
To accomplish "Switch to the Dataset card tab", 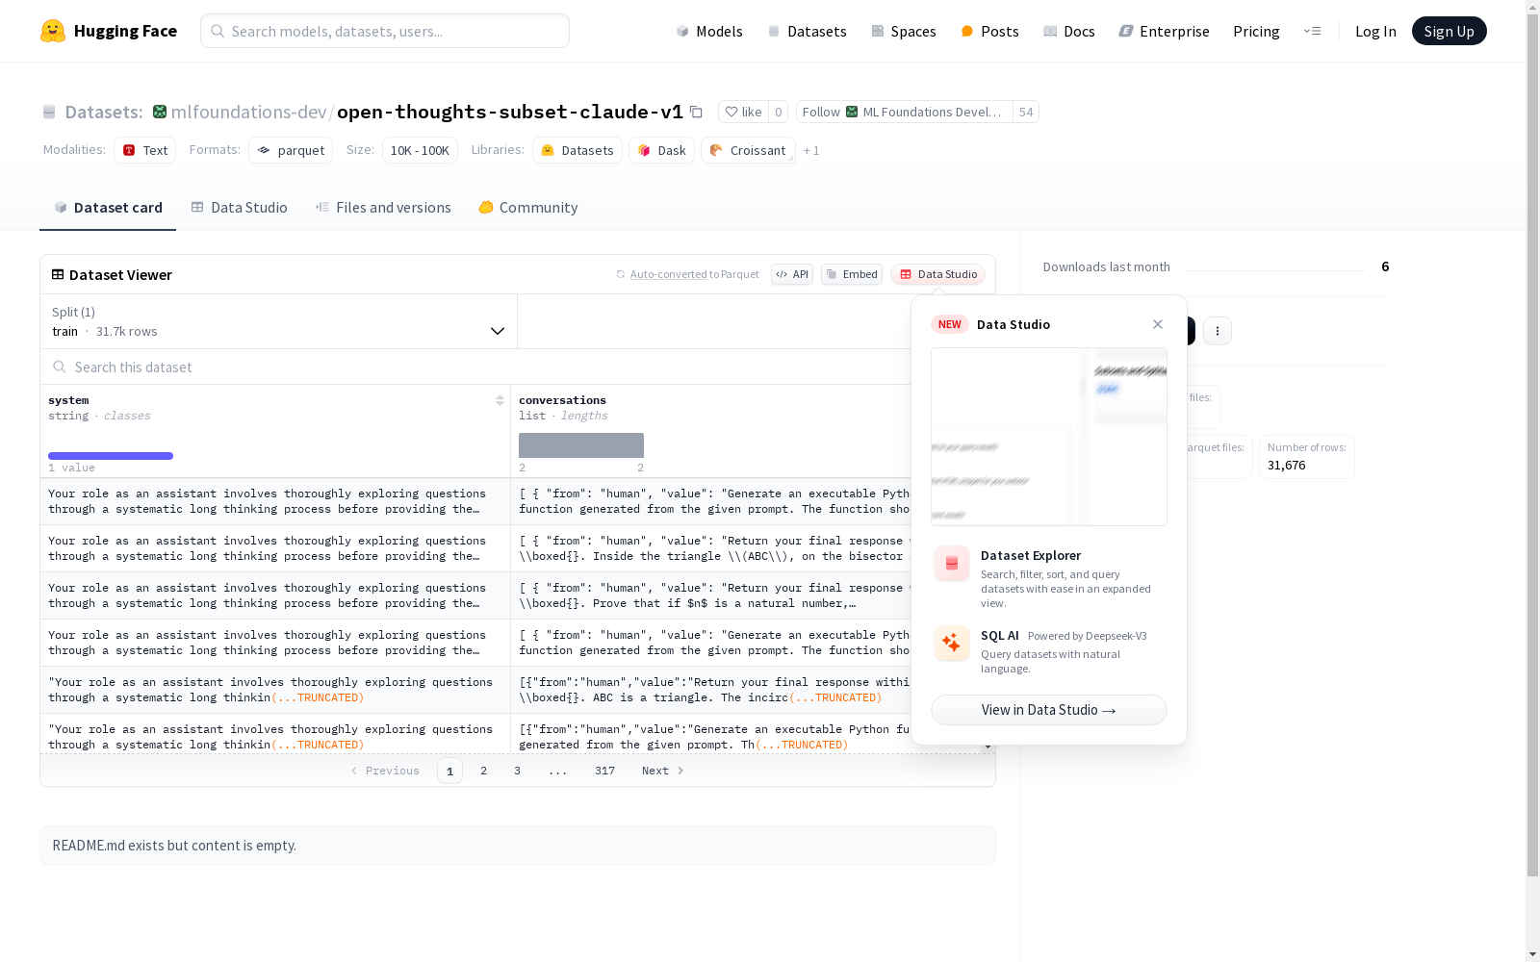I will 108,208.
